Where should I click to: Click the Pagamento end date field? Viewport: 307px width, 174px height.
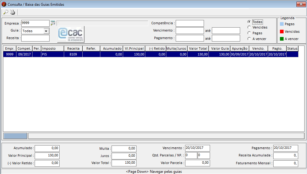coord(226,38)
